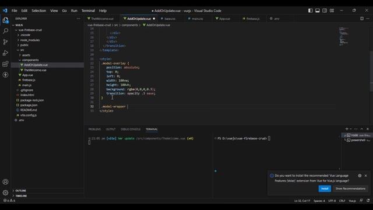Viewport: 373px width, 210px height.
Task: Switch to the .env editor tab
Action: coord(276,19)
